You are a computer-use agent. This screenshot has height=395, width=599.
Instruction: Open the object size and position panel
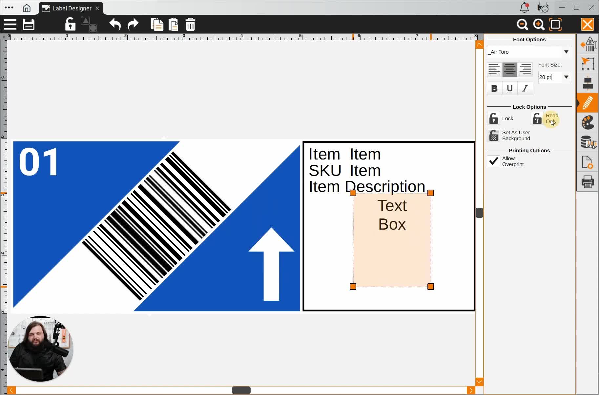pos(588,63)
